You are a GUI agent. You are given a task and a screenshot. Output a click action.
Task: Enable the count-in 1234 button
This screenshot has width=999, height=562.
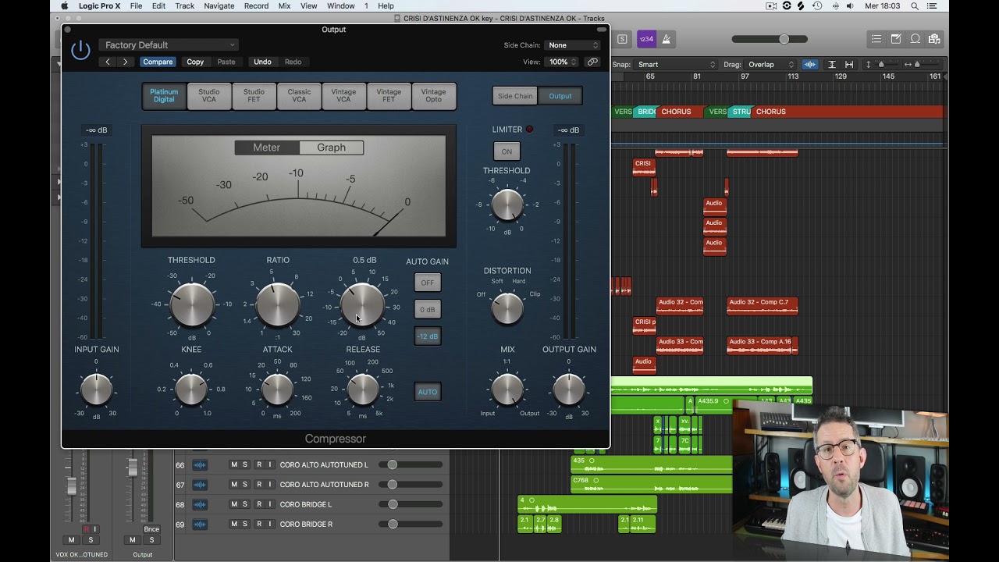pyautogui.click(x=646, y=39)
